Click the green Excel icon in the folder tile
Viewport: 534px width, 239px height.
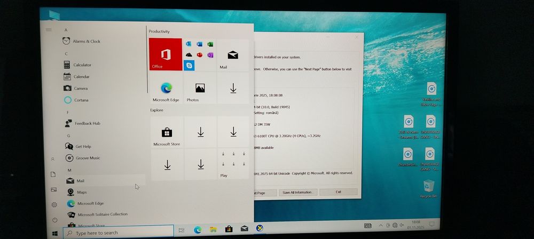click(x=210, y=44)
